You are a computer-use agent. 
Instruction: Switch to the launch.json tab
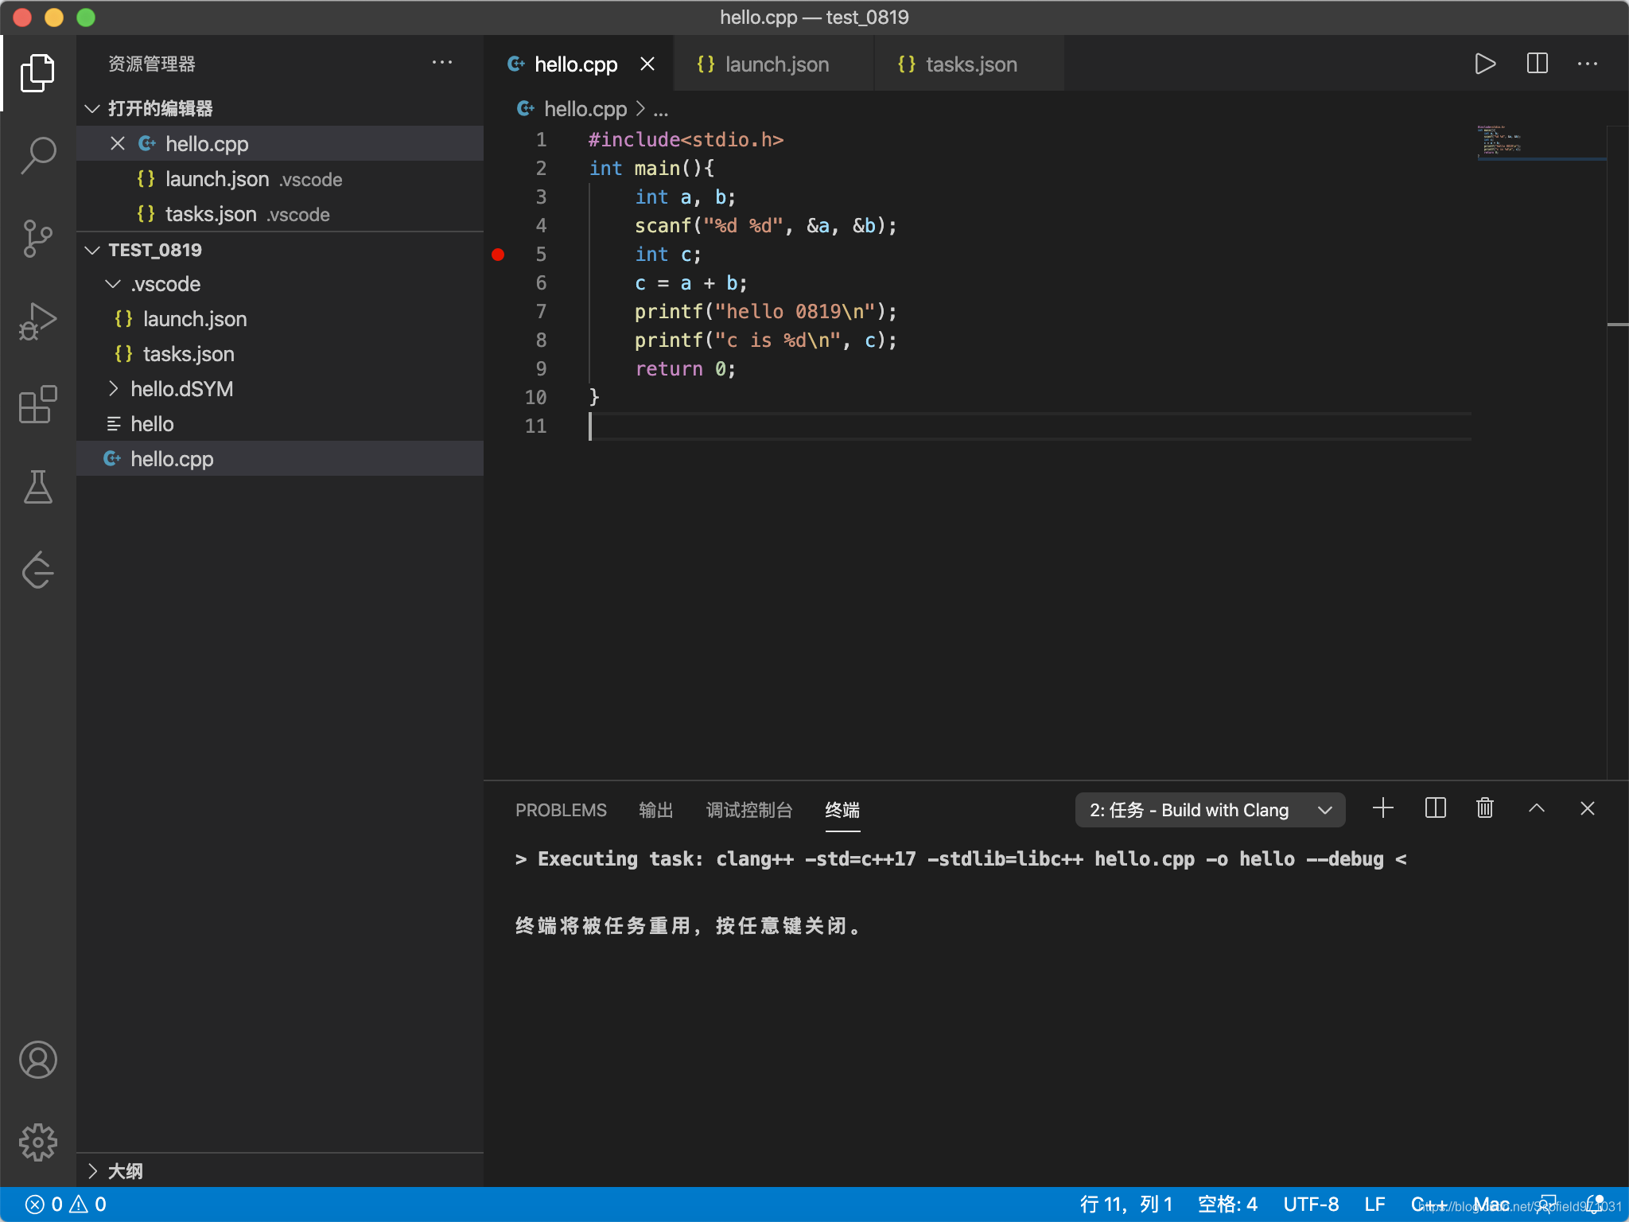coord(773,64)
